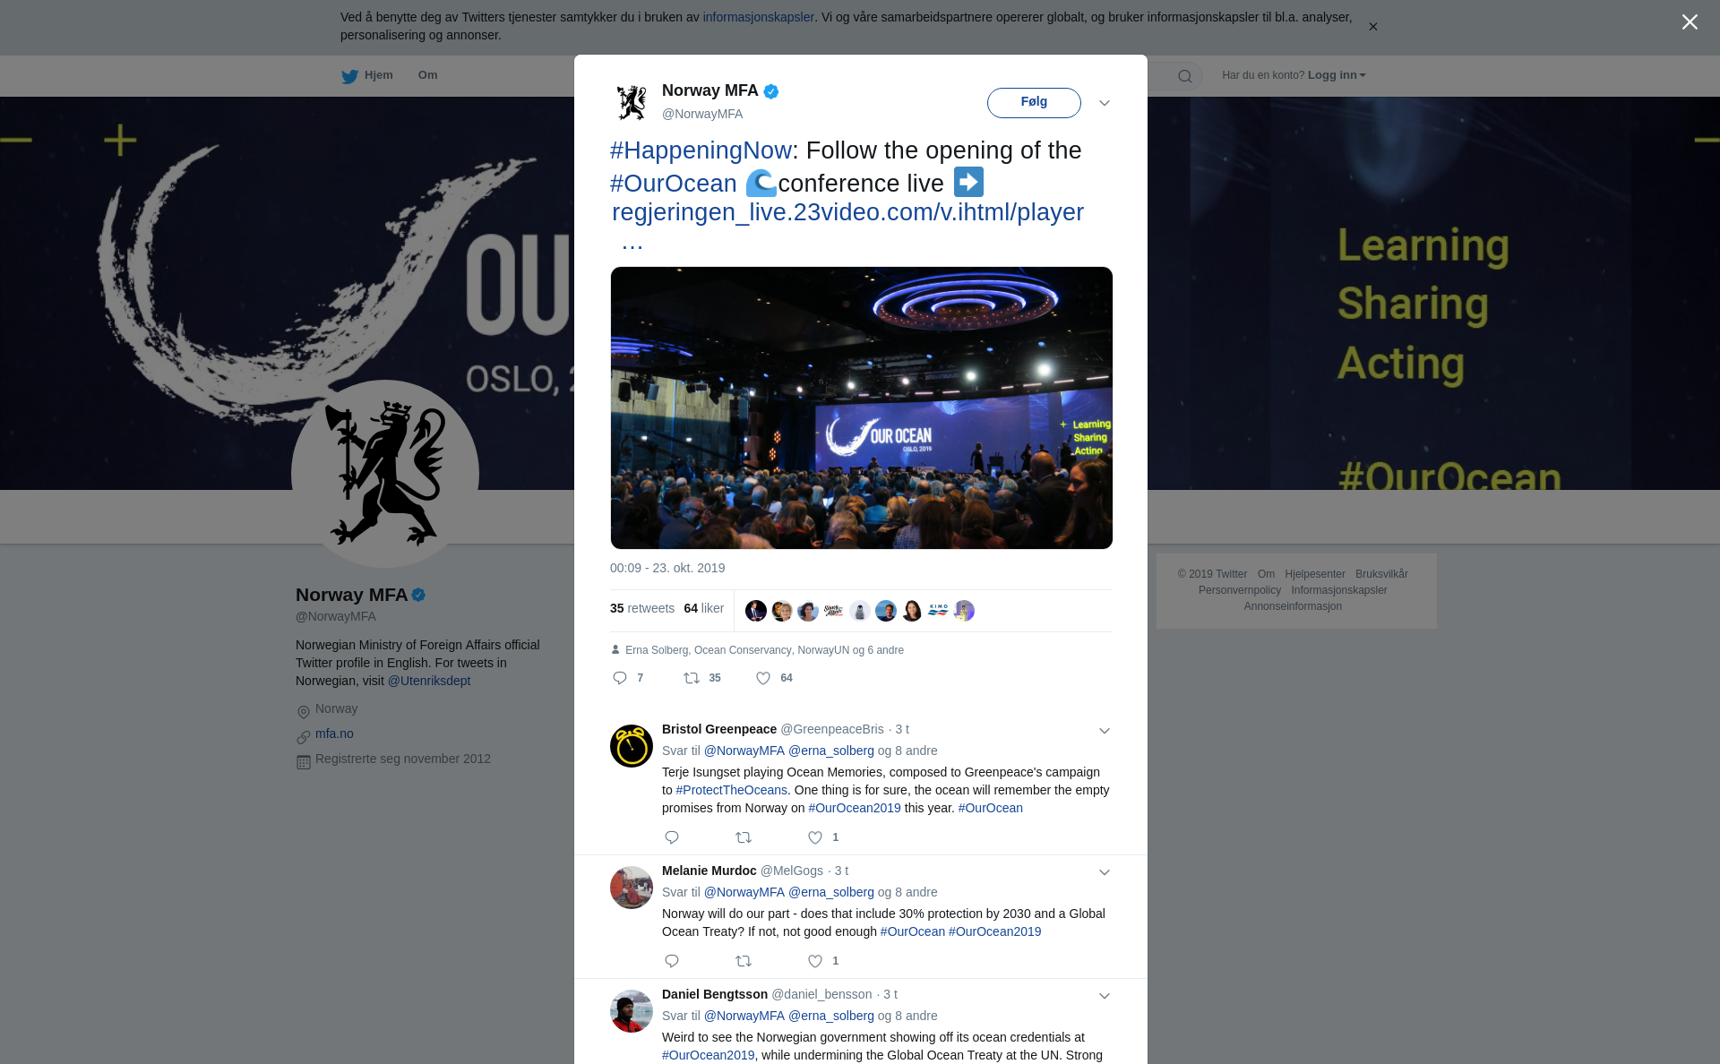Click the reply icon under the main tweet

[x=619, y=678]
